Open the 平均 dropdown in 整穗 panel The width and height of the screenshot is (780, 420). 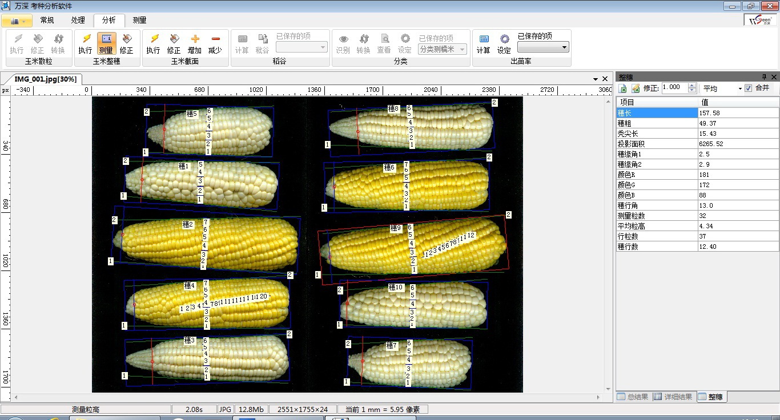(x=740, y=88)
